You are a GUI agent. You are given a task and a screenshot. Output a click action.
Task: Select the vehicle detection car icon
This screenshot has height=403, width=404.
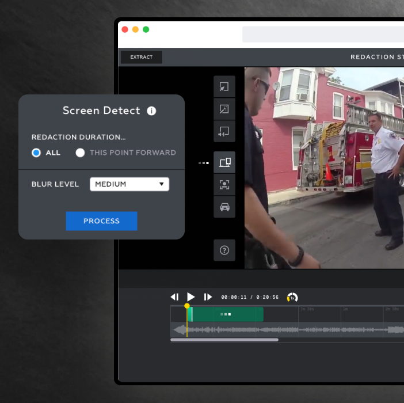click(224, 207)
